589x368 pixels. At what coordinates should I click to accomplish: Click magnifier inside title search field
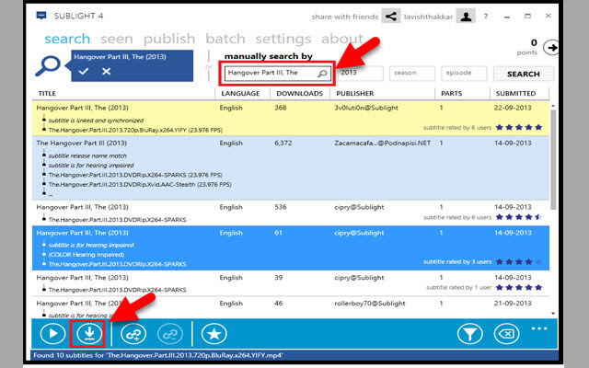[x=322, y=74]
